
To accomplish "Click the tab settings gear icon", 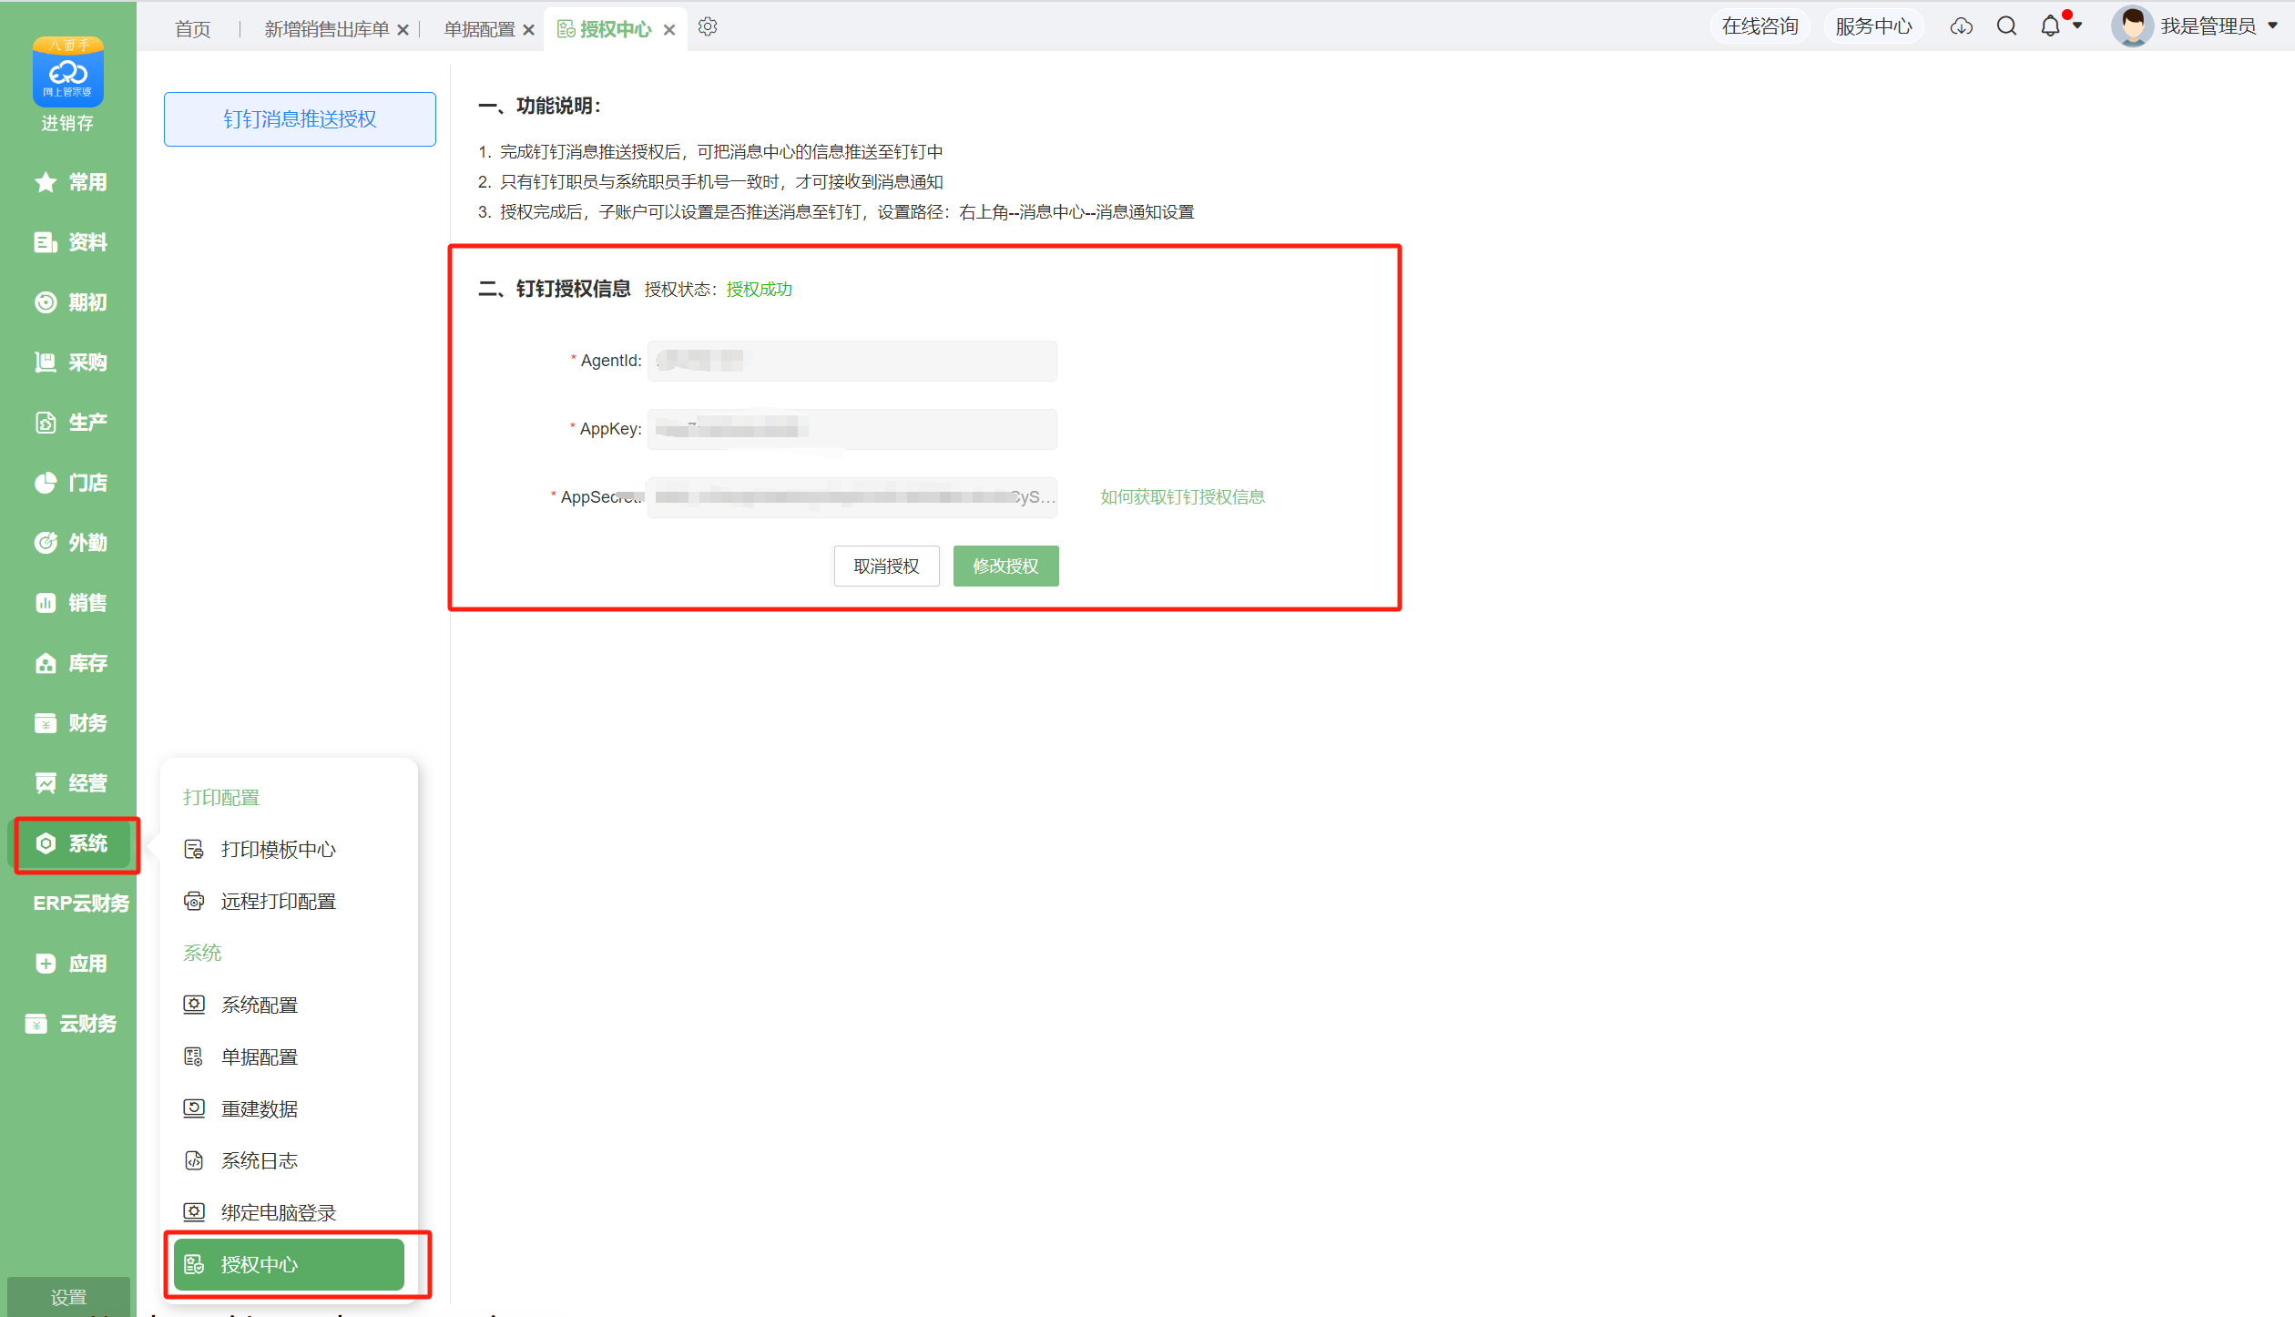I will (x=708, y=27).
